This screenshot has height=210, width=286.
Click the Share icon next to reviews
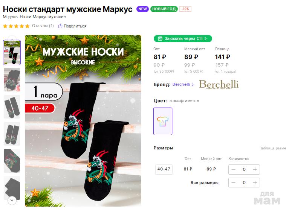click(60, 26)
